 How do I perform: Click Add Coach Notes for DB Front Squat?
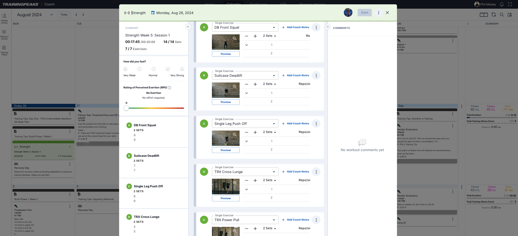[295, 27]
